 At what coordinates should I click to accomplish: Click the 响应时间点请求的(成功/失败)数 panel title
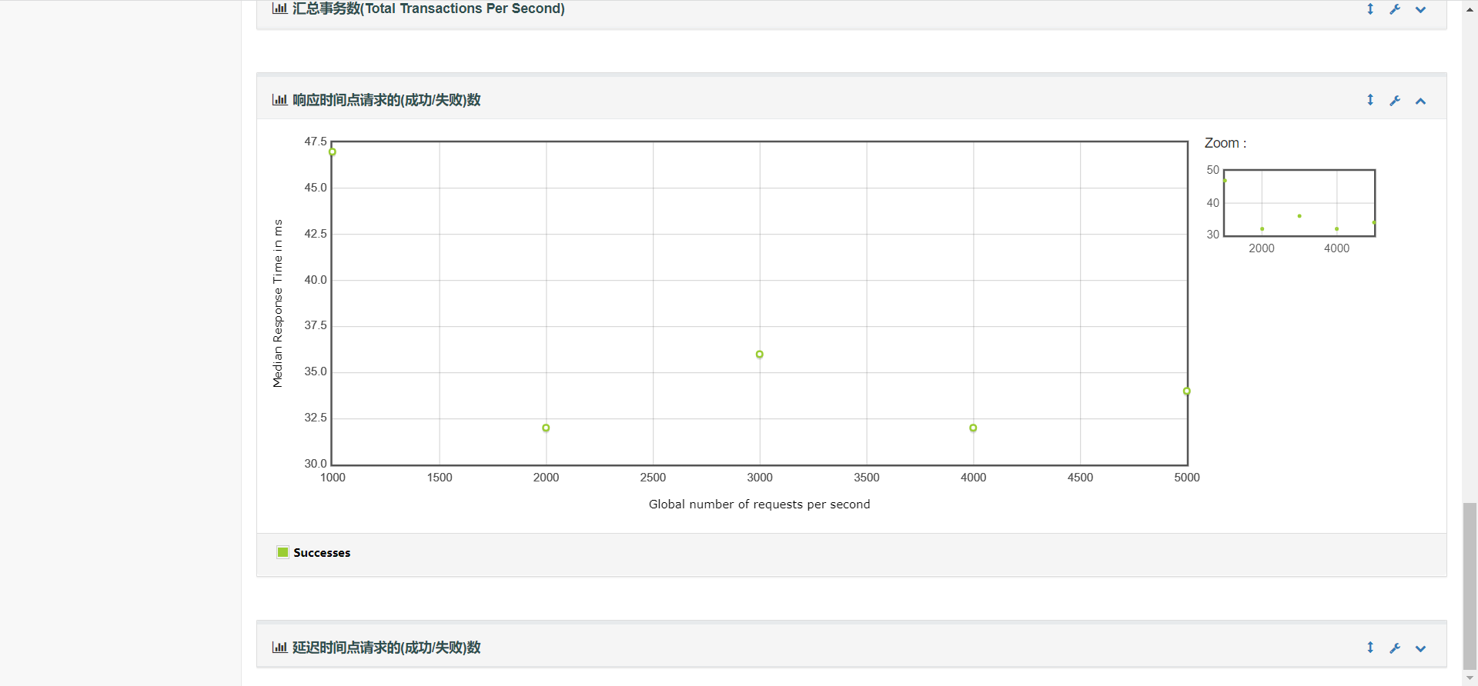pyautogui.click(x=386, y=100)
